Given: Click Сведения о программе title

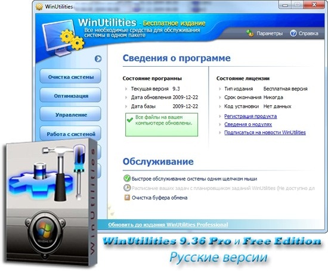Looking at the screenshot, I should click(177, 58).
